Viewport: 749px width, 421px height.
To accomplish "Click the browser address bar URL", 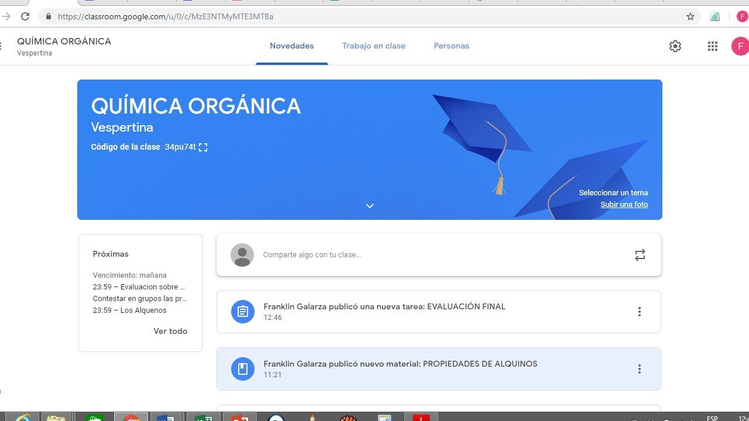I will point(166,16).
